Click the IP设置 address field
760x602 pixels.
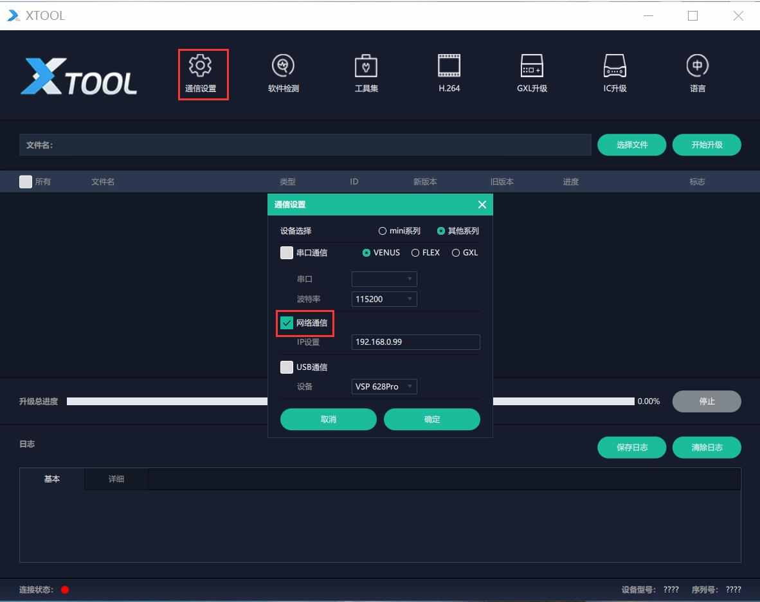(415, 342)
